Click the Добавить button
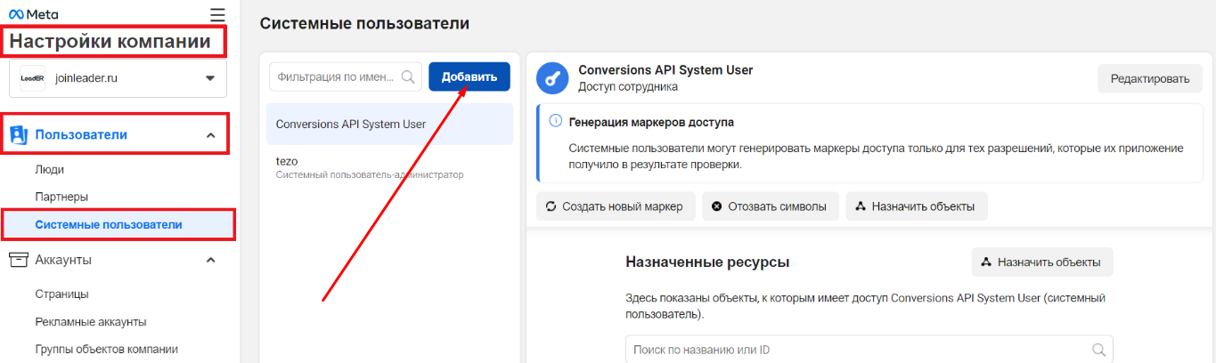 [x=469, y=77]
